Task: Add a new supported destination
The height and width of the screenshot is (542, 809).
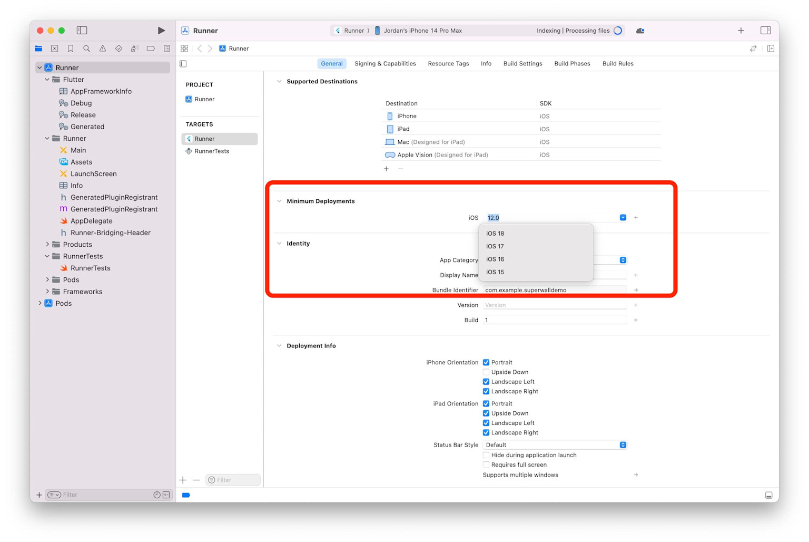Action: [386, 169]
